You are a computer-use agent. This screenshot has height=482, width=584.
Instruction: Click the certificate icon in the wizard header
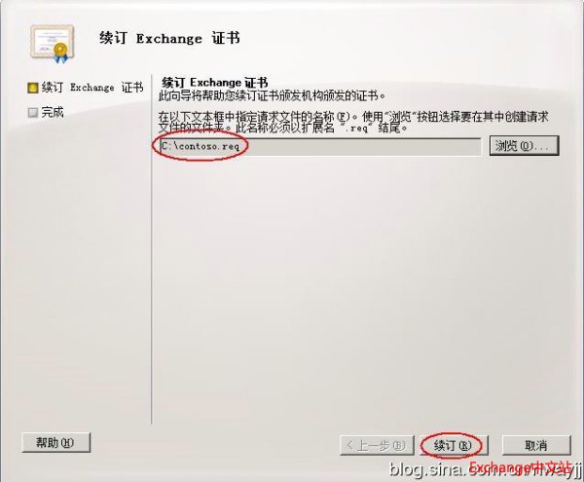(x=53, y=44)
